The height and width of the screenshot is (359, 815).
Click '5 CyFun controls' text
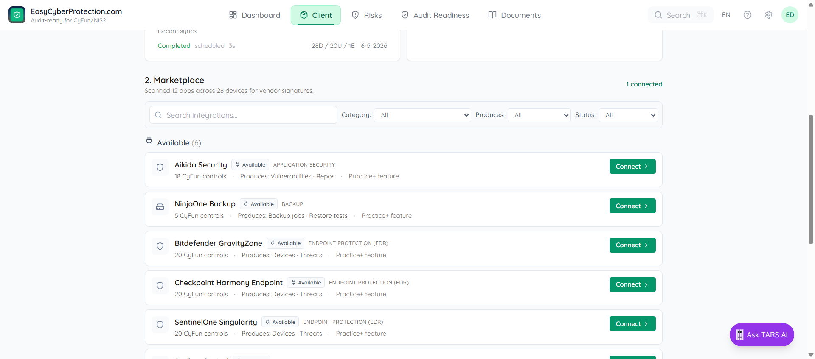[199, 216]
